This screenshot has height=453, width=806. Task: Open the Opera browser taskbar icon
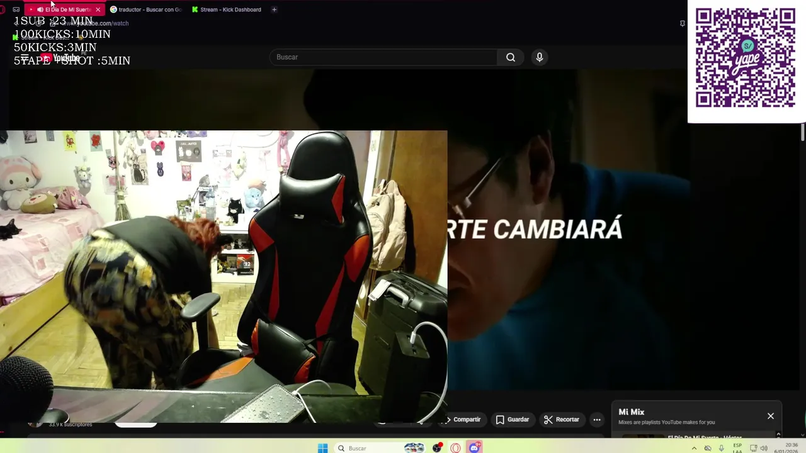pos(455,448)
